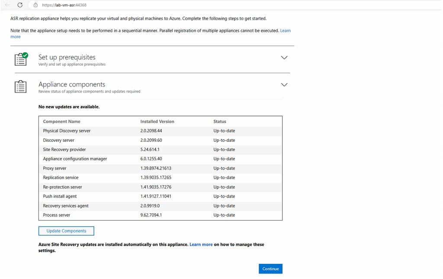Click the Set up prerequisites heading
The height and width of the screenshot is (279, 443).
[67, 58]
